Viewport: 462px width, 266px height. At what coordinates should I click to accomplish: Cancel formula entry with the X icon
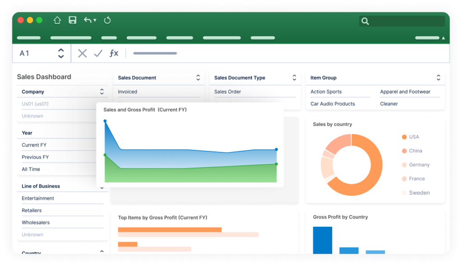point(82,53)
